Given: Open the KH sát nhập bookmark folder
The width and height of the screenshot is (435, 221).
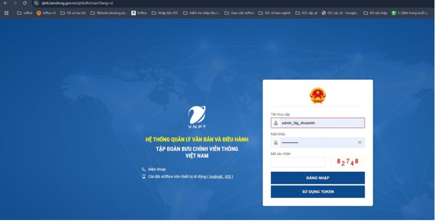Looking at the screenshot, I should pyautogui.click(x=375, y=13).
